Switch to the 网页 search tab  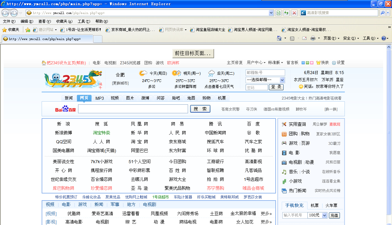click(84, 98)
